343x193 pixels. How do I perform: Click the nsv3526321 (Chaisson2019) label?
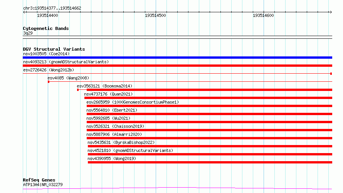(115, 126)
